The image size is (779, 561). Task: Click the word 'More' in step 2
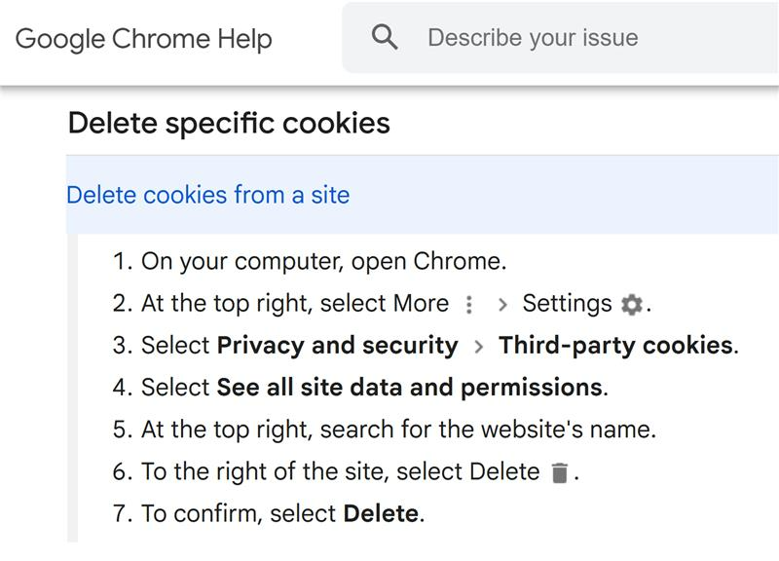click(421, 303)
